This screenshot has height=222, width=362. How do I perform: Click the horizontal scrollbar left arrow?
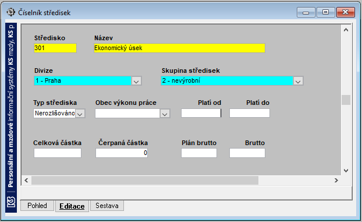(26, 180)
